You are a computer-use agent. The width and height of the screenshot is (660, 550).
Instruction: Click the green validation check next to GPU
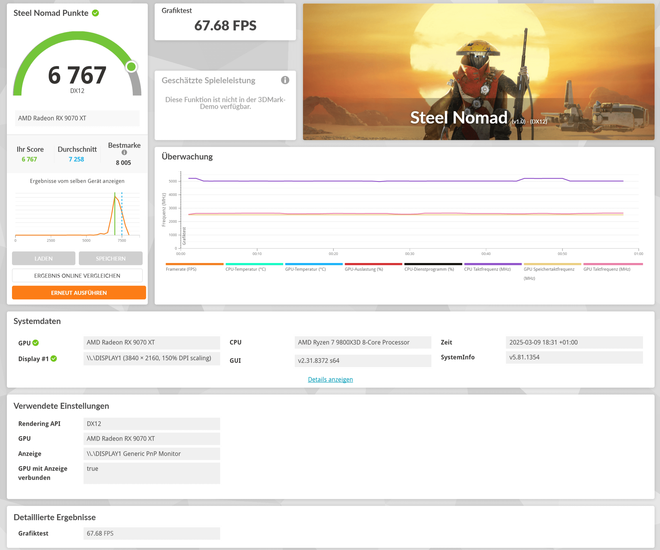coord(35,343)
